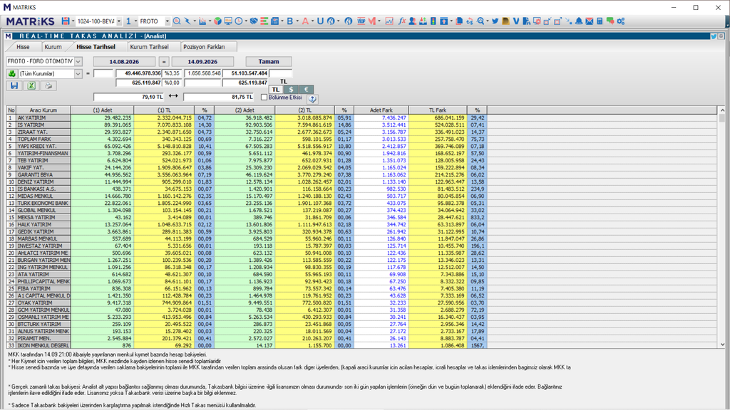Click the blue floppy save icon below filters
The width and height of the screenshot is (730, 410).
click(14, 85)
